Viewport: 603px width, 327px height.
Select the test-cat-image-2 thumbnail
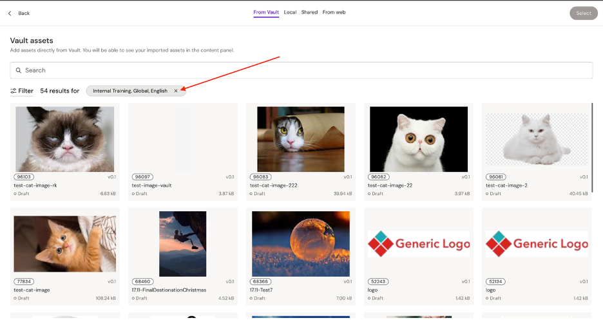point(537,139)
